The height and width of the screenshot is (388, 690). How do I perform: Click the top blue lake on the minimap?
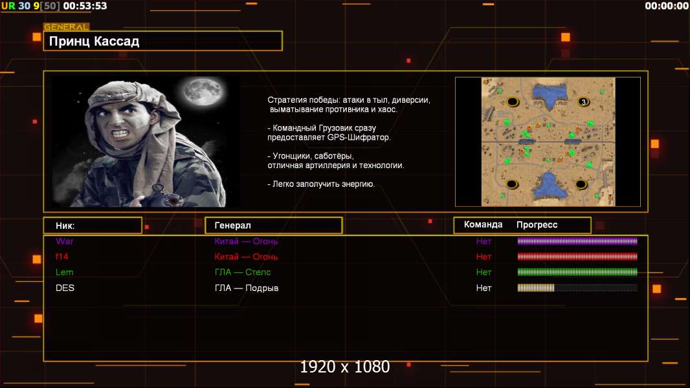(548, 96)
